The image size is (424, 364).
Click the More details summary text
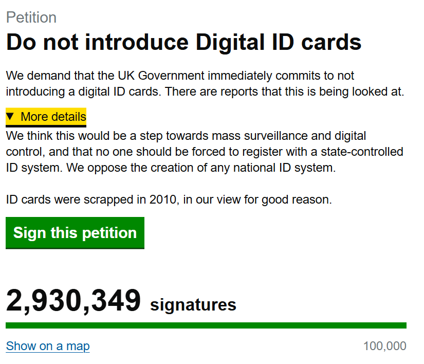(53, 117)
